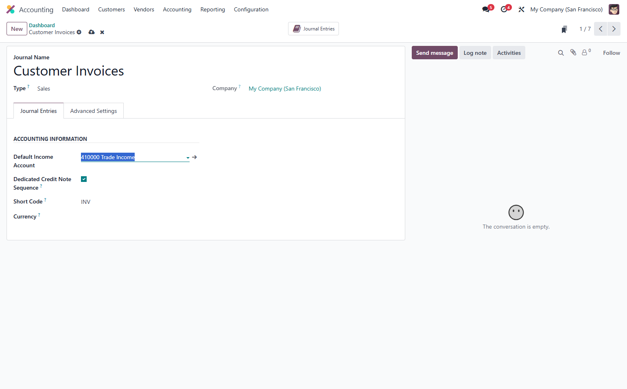
Task: Discard changes with the X icon
Action: (x=102, y=32)
